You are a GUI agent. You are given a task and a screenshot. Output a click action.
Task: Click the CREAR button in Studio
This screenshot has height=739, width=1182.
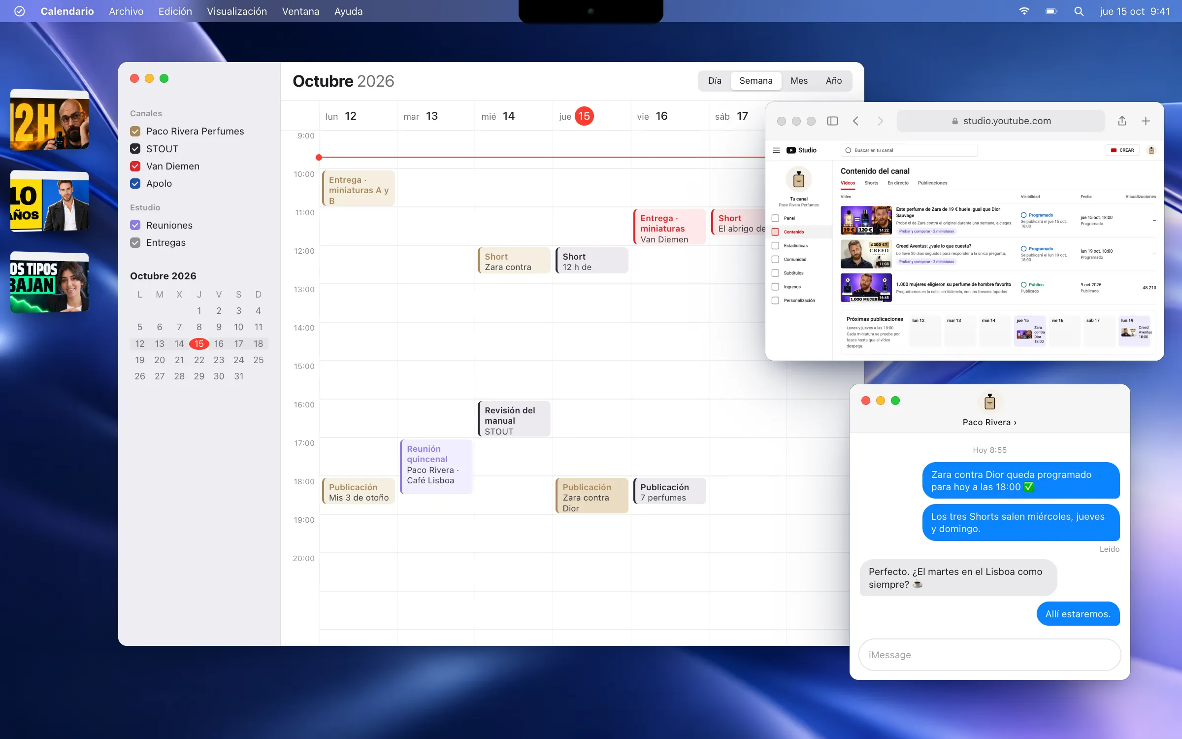point(1122,150)
